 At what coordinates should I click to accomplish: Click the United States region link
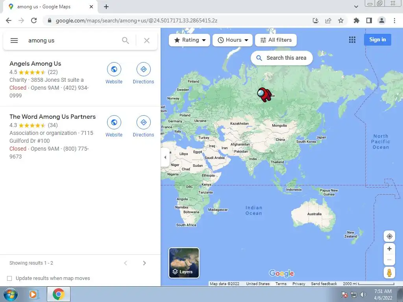coord(258,284)
